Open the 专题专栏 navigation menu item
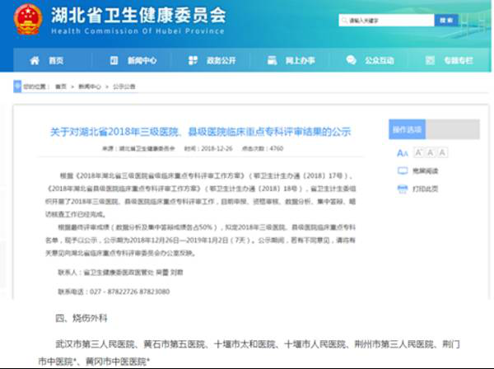 click(x=459, y=60)
